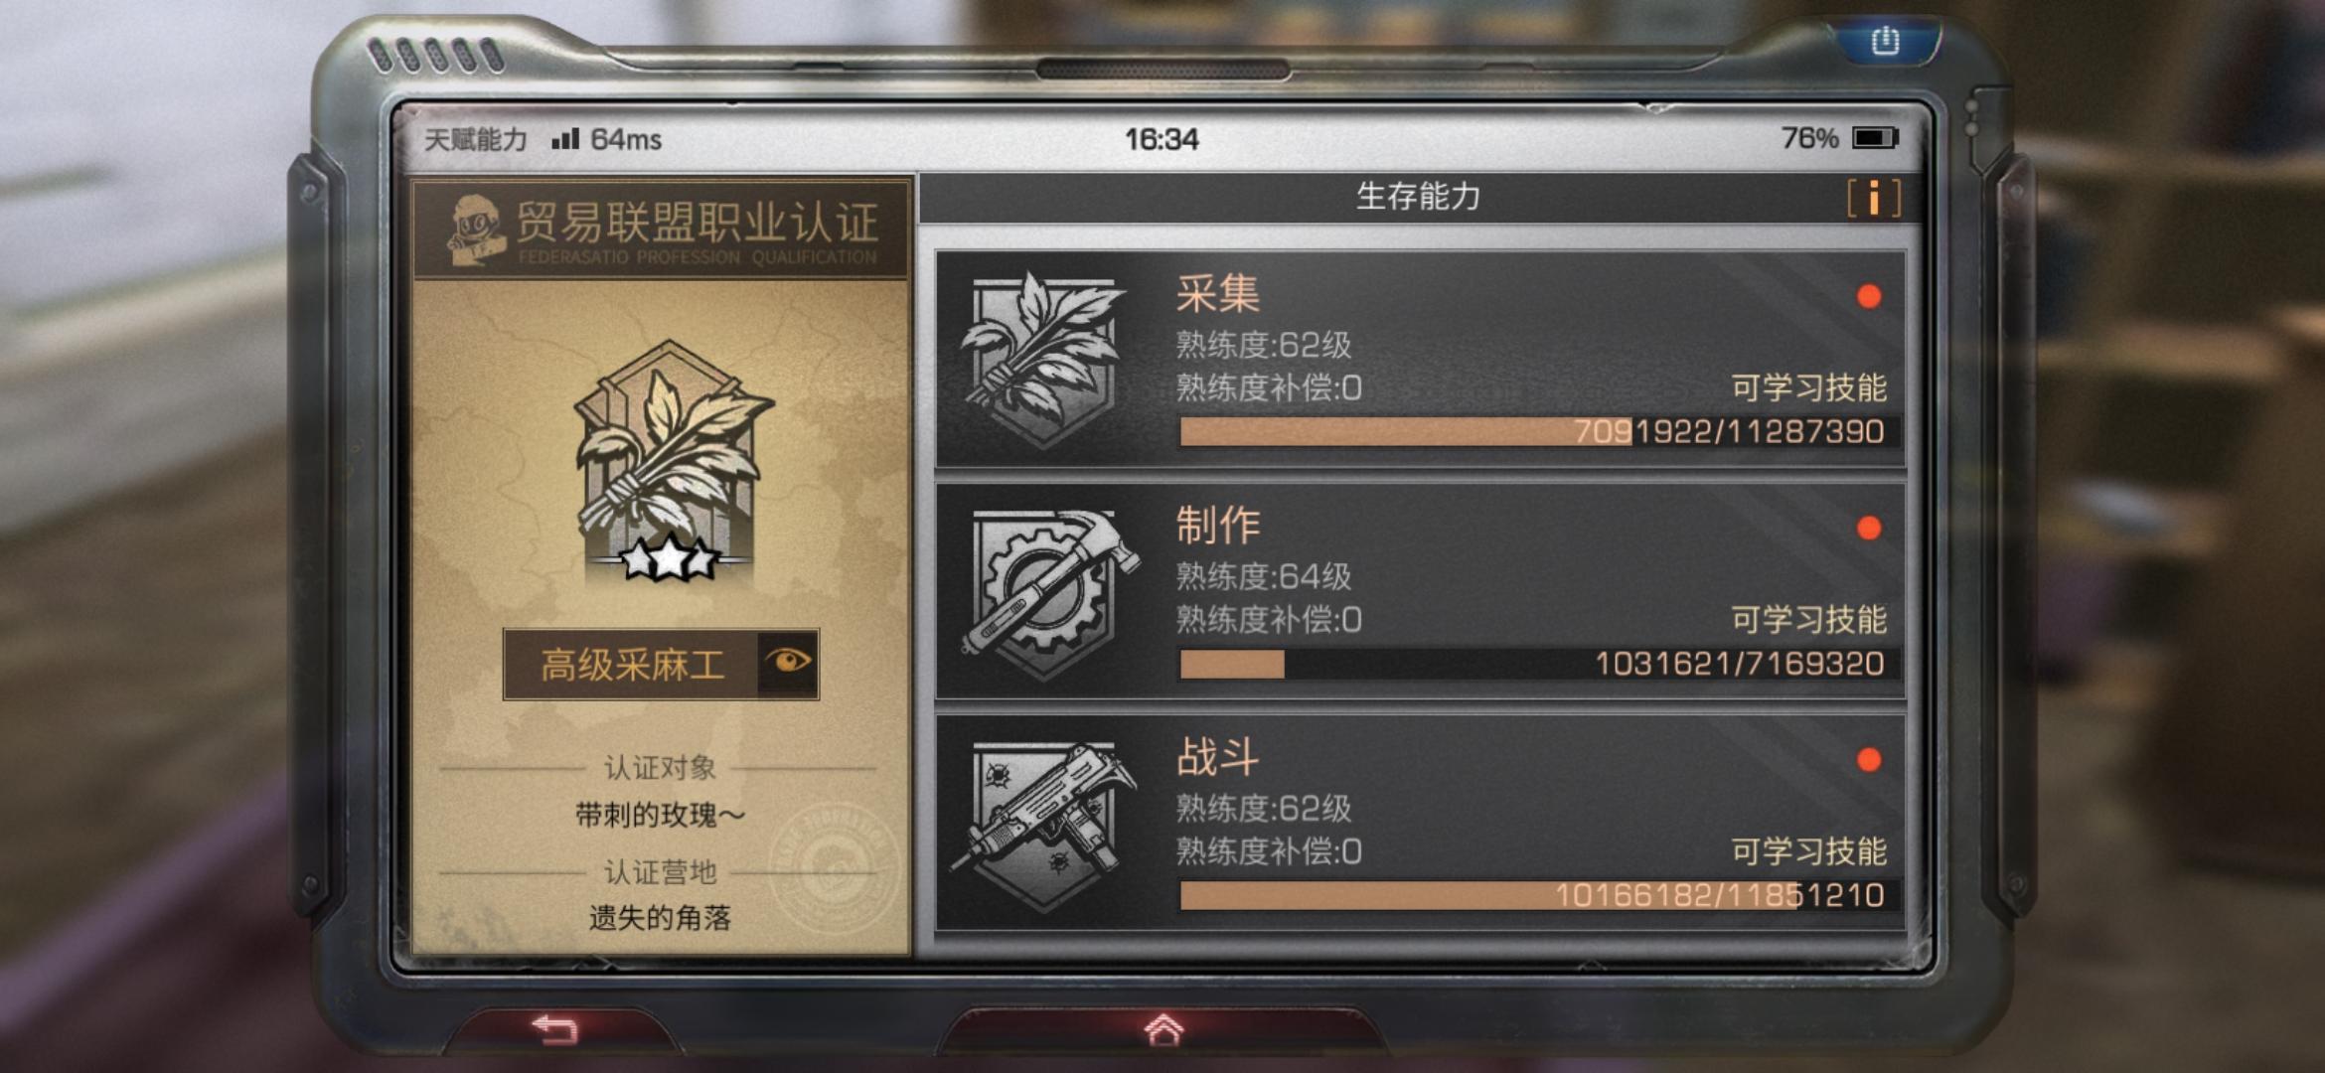The image size is (2325, 1073).
Task: Open 可学习技能 in the 战斗 row
Action: pos(1808,851)
